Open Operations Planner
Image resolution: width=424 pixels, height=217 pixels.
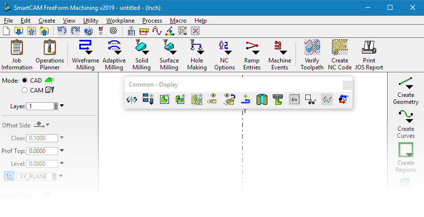click(x=50, y=55)
